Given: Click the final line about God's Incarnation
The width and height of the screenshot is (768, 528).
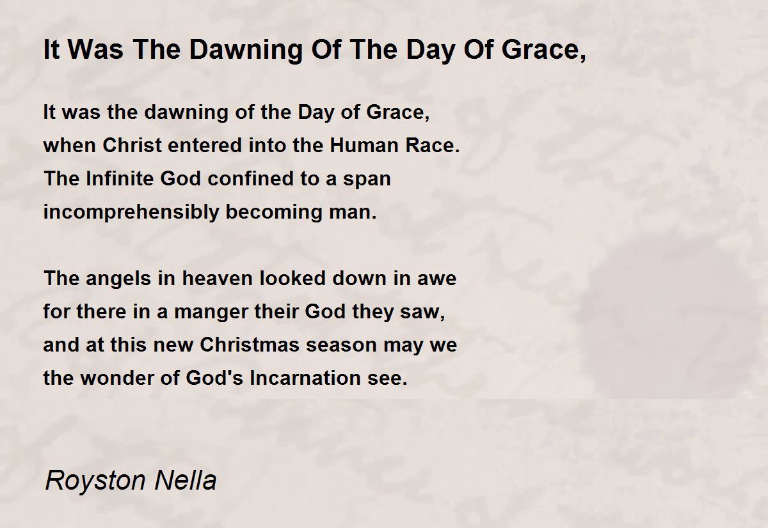Looking at the screenshot, I should (225, 378).
